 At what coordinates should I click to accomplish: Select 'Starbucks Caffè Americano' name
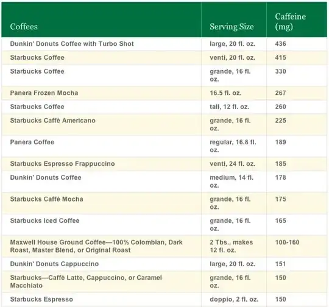(52, 121)
